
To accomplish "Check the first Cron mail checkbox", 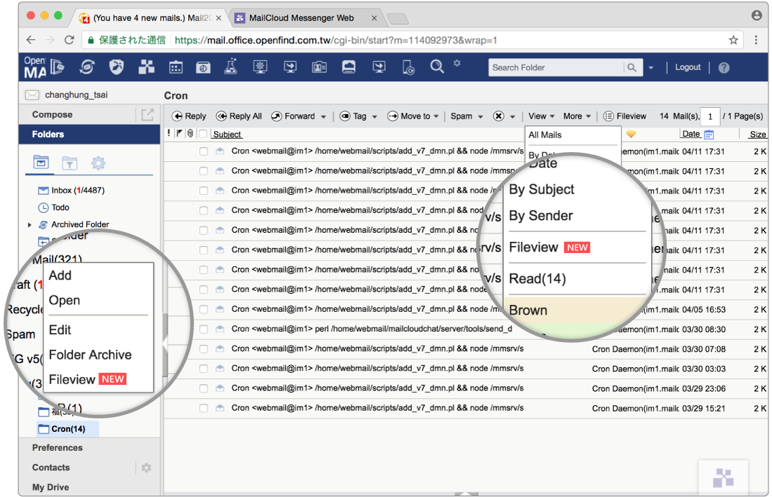I will pos(204,151).
